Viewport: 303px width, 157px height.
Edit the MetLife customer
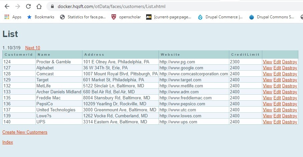point(277,86)
